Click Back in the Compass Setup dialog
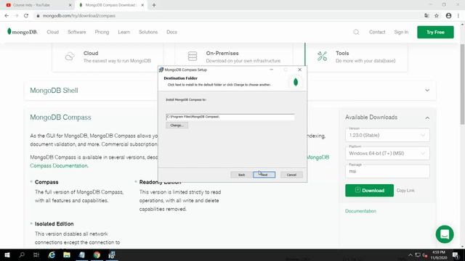 tap(241, 175)
